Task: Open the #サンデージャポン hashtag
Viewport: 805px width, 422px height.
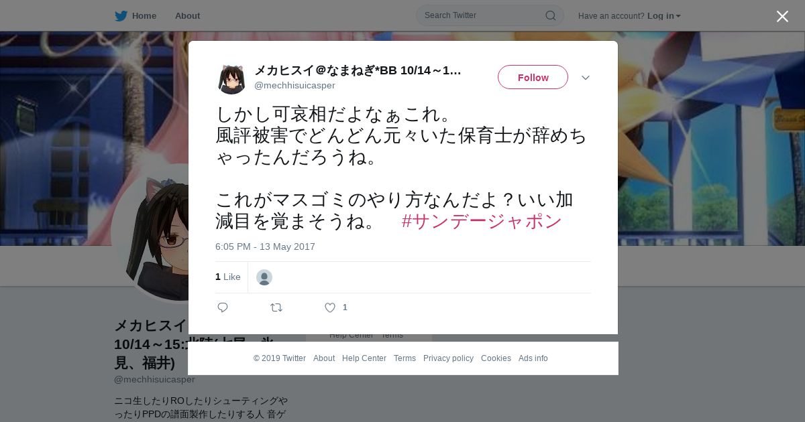Action: (482, 221)
